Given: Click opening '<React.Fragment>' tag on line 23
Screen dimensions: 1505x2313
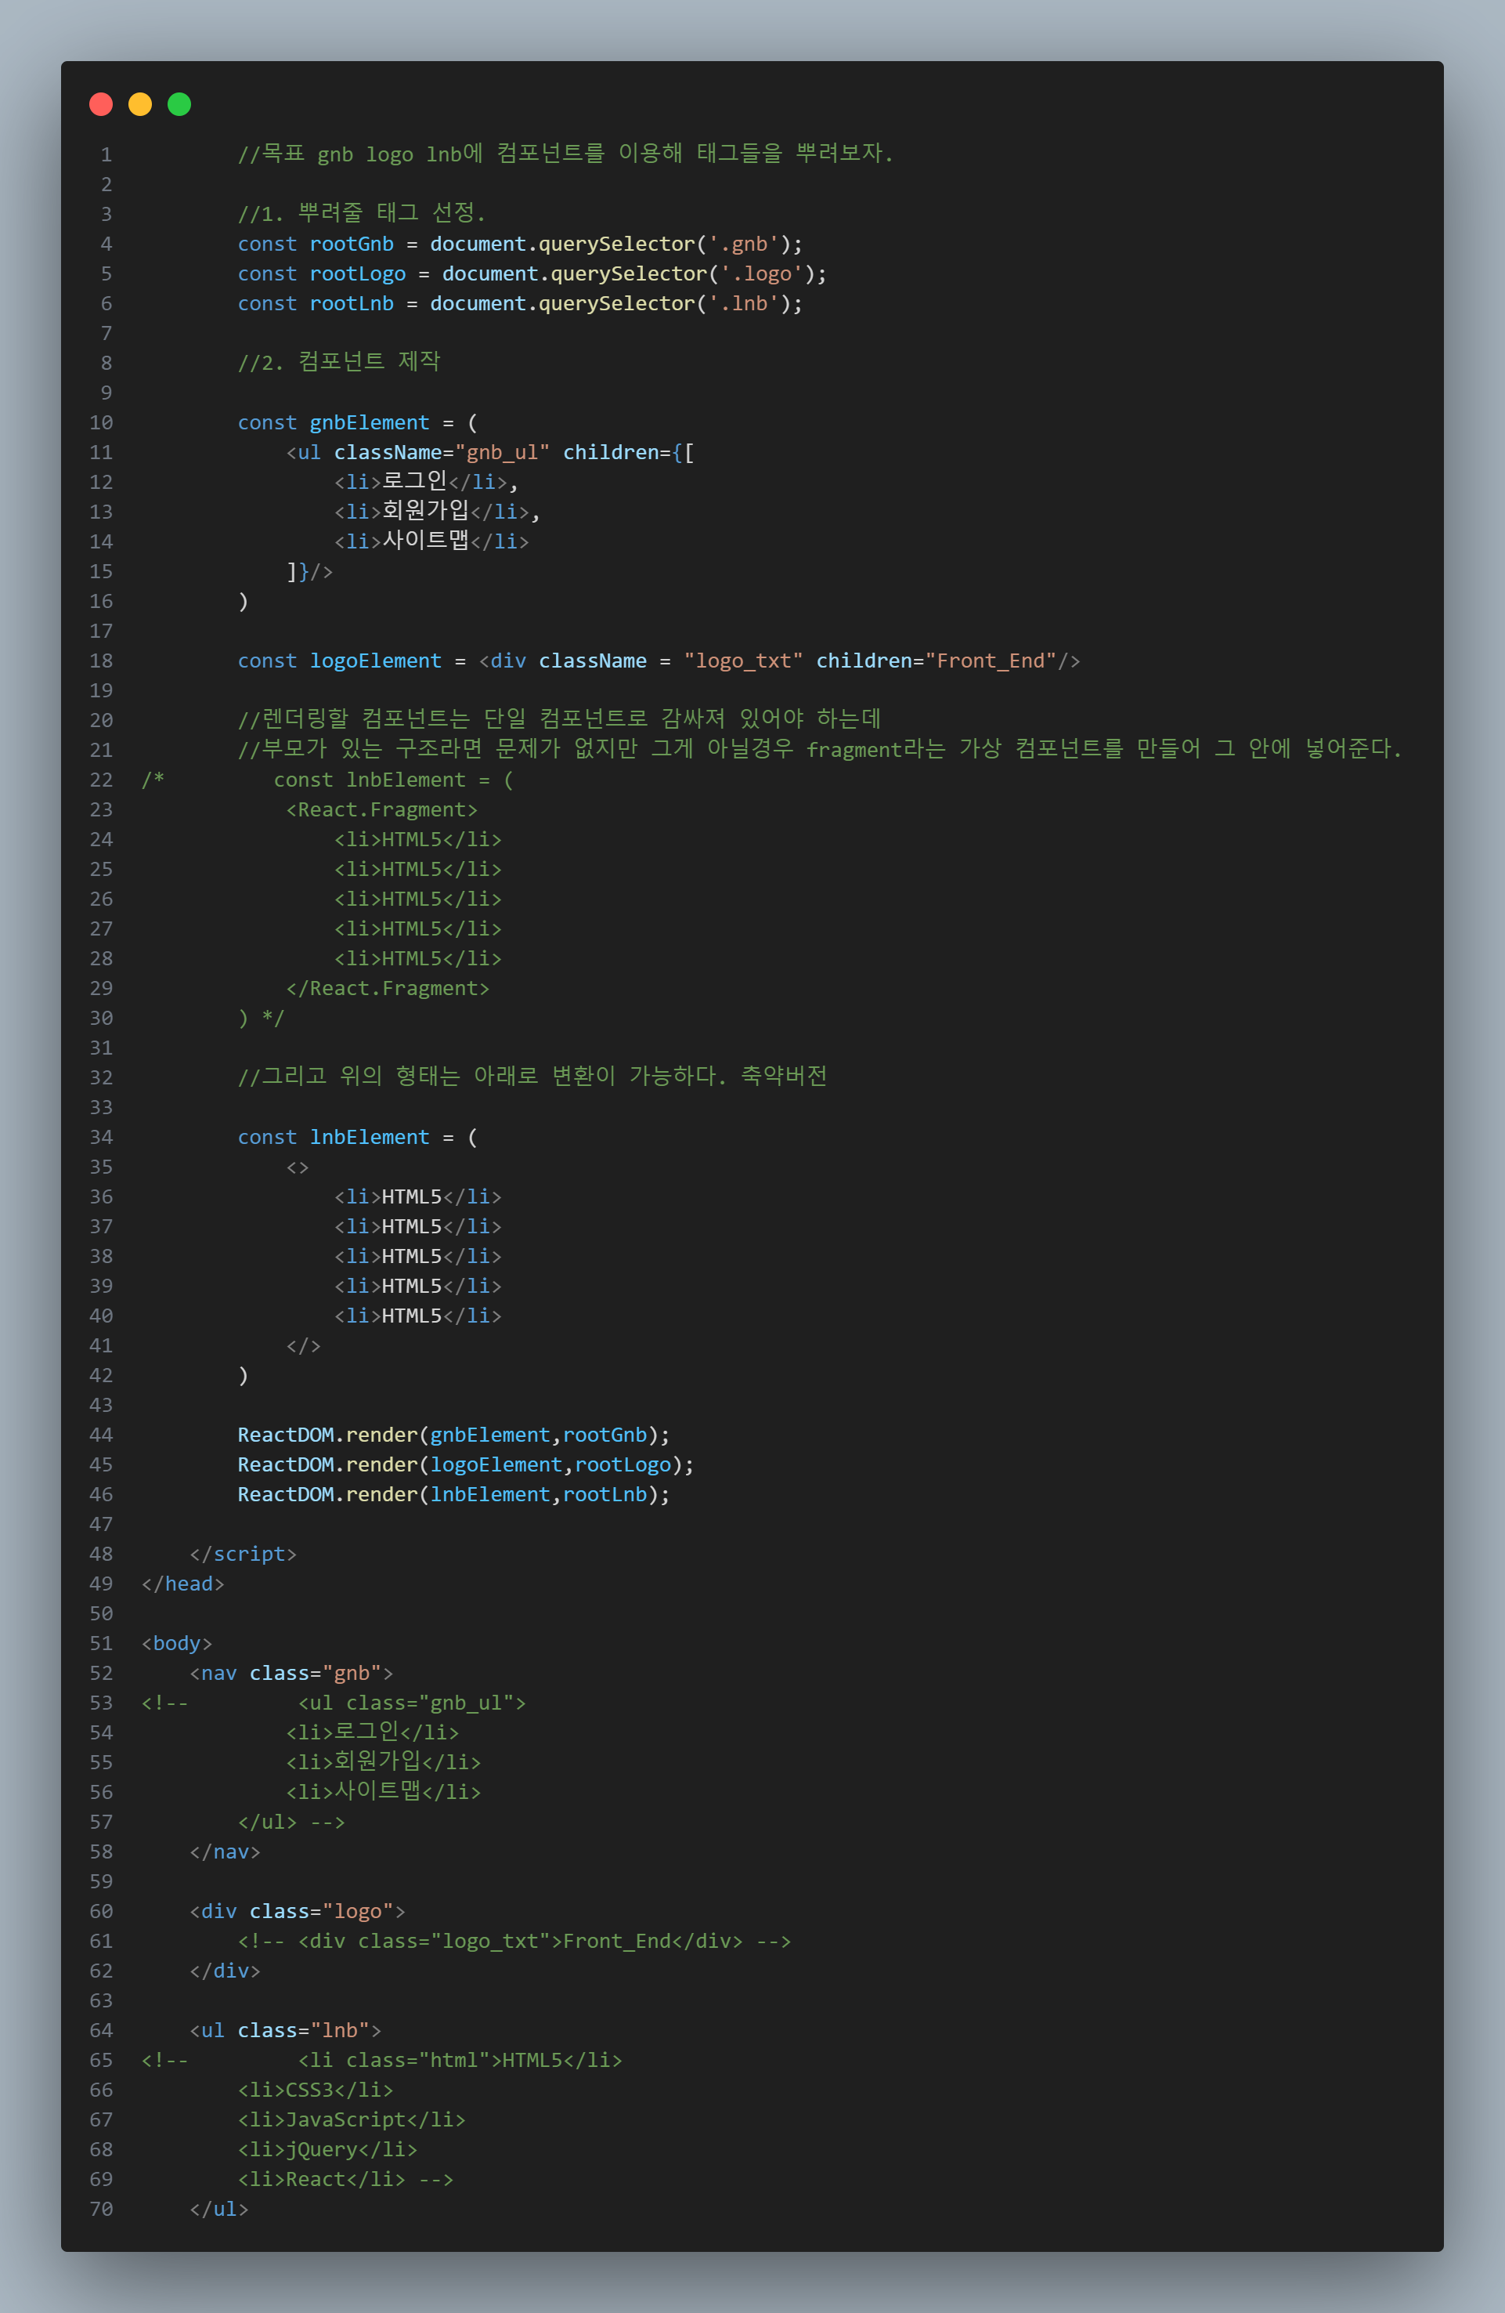Looking at the screenshot, I should pos(381,809).
